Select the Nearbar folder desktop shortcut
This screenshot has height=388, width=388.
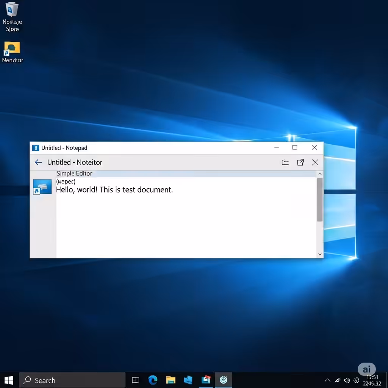tap(13, 52)
